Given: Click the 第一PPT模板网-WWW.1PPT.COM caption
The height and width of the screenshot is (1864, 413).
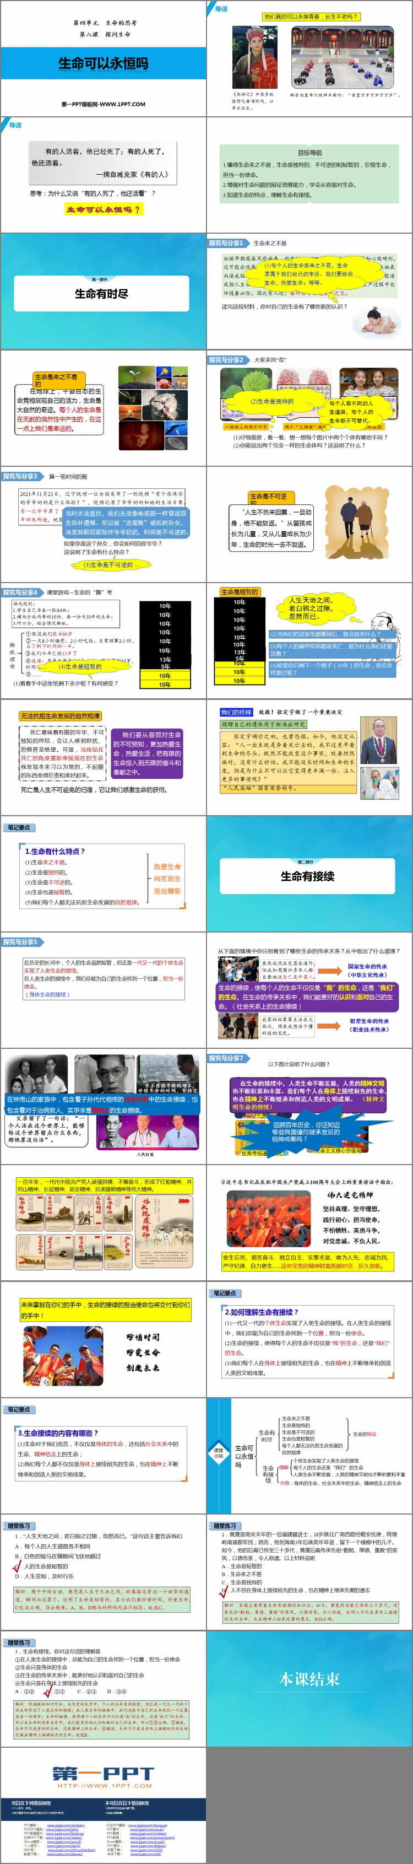Looking at the screenshot, I should tap(104, 104).
